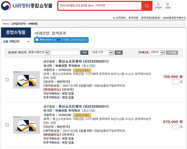Click the red magnifier search button
The image size is (187, 149).
coord(147,6)
